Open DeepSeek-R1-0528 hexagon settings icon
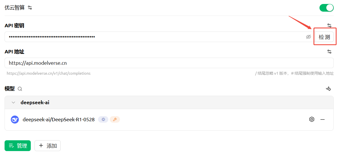The image size is (338, 161). pyautogui.click(x=312, y=120)
